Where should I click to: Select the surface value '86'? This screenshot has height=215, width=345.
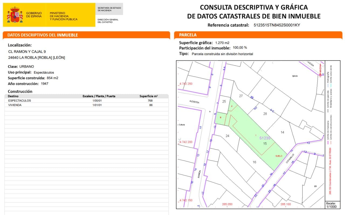(x=151, y=105)
